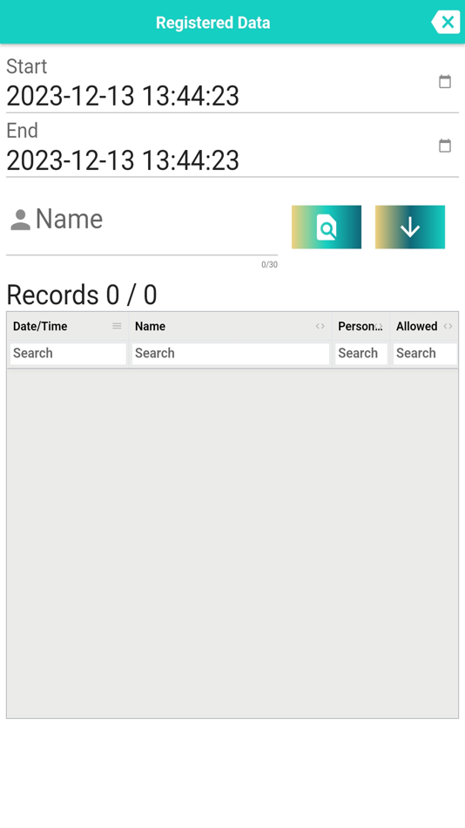Viewport: 465px width, 828px height.
Task: Sort by Name column header
Action: (150, 326)
